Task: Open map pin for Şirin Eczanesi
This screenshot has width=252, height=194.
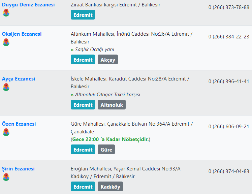Action: point(6,177)
